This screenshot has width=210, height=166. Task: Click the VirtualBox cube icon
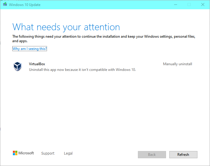pyautogui.click(x=18, y=66)
